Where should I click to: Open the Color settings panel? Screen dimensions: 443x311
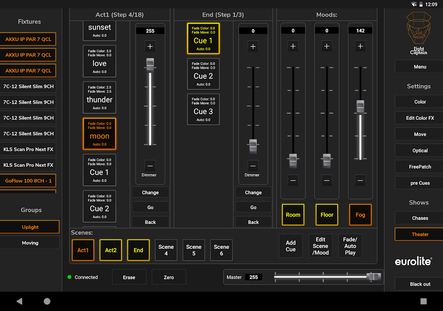coord(420,102)
